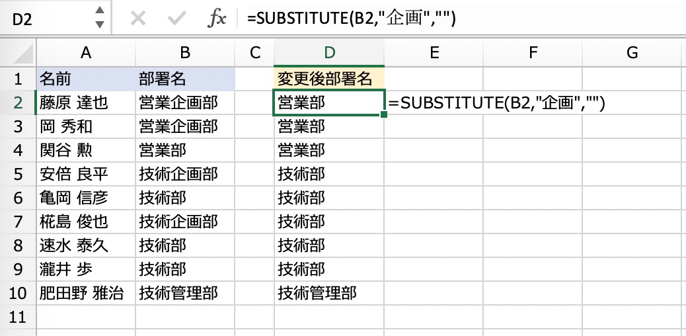The image size is (686, 336).
Task: Expand the name box up arrow
Action: 99,11
